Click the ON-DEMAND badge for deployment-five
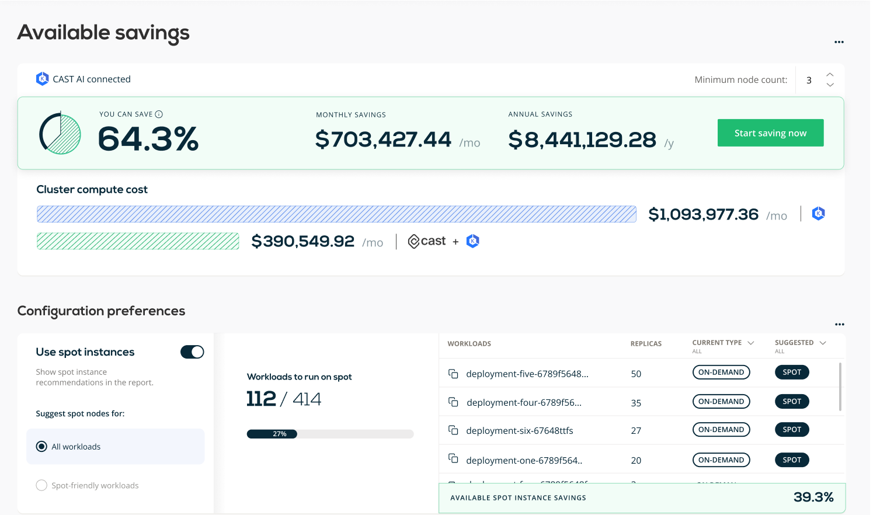Screen dimensions: 873x515 click(721, 373)
